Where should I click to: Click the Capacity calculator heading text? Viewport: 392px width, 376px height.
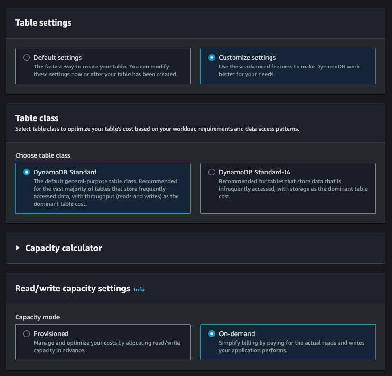(64, 248)
